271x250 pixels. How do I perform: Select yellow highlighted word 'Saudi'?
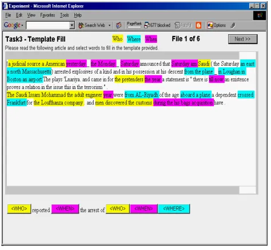tap(204, 63)
